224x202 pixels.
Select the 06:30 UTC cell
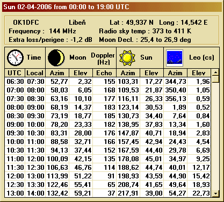[x=15, y=82]
